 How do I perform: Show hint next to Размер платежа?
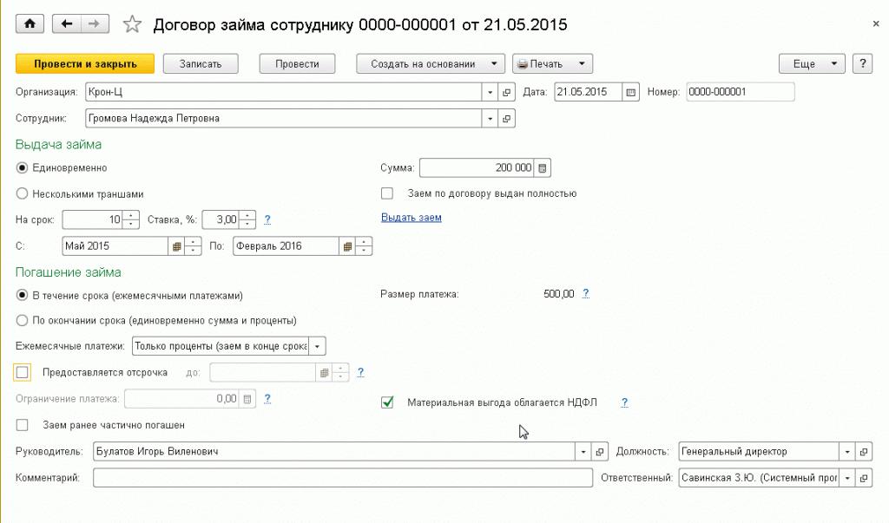(x=586, y=293)
